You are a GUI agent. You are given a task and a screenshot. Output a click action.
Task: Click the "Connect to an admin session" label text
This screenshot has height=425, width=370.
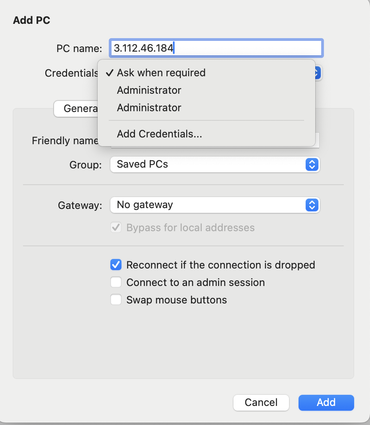tap(195, 282)
